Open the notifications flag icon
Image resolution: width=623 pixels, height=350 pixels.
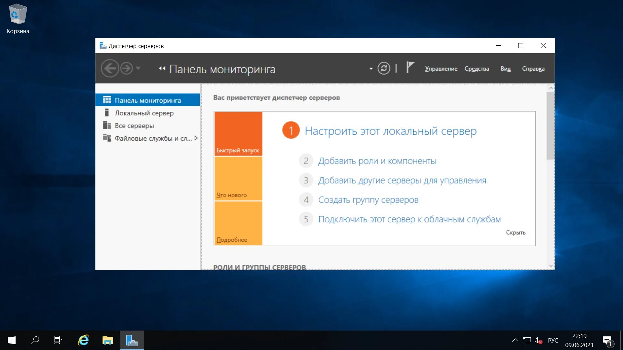[x=410, y=67]
